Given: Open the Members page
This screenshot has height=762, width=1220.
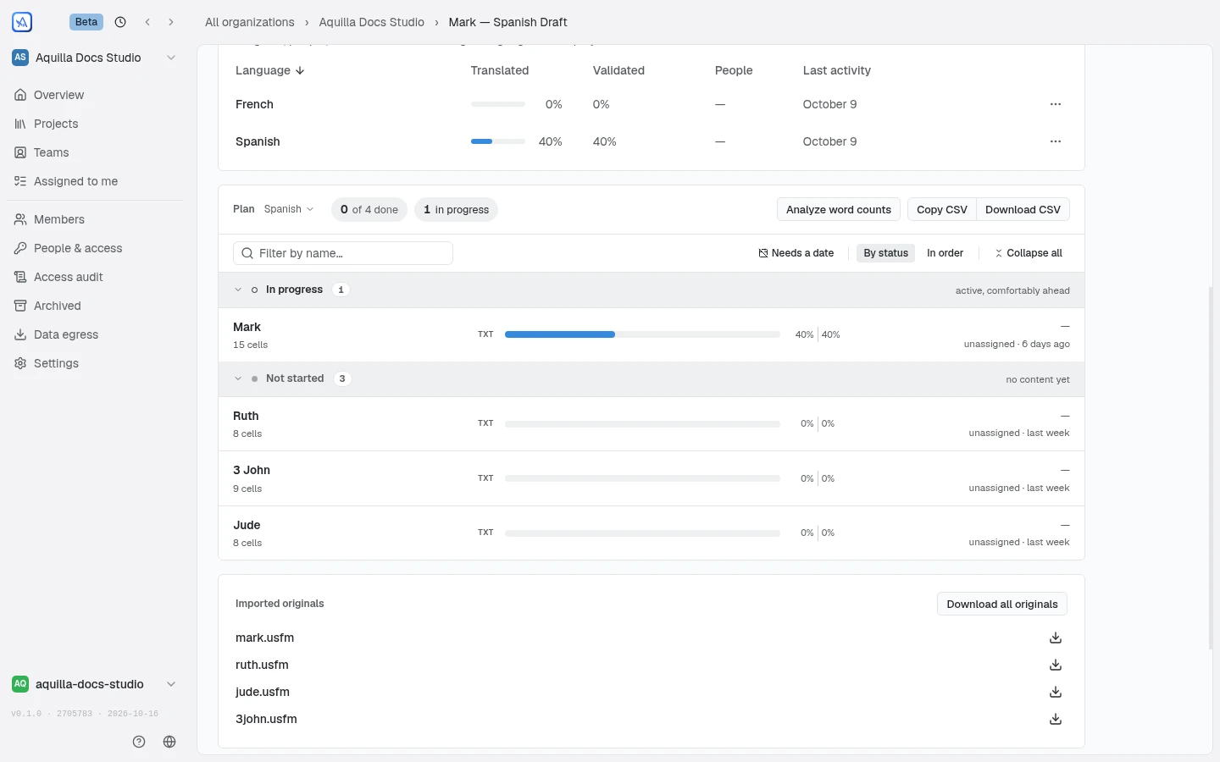Looking at the screenshot, I should tap(95, 219).
